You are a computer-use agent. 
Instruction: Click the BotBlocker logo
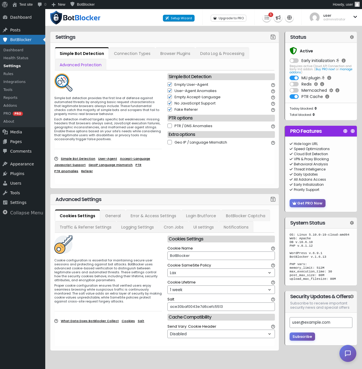click(x=75, y=18)
